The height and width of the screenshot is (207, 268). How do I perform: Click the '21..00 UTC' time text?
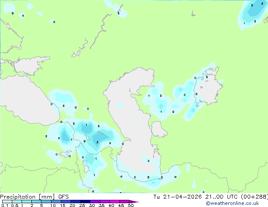pyautogui.click(x=222, y=197)
